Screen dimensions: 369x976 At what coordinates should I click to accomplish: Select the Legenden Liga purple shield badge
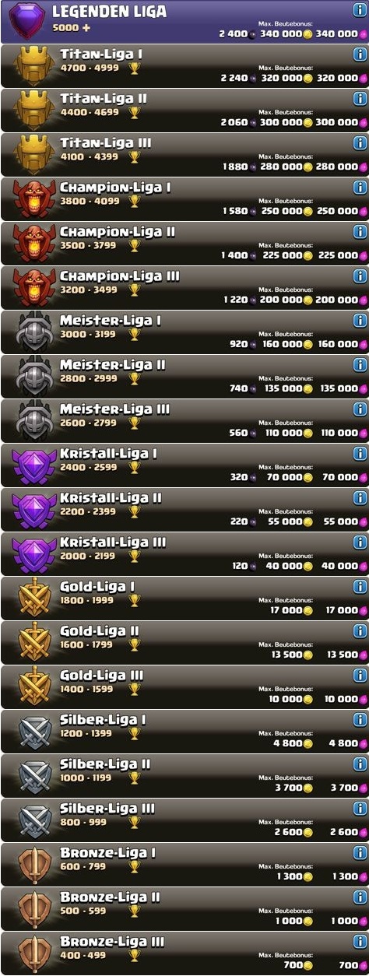26,21
